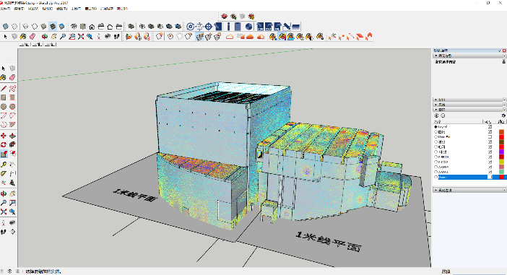Open the Edit menu
Image resolution: width=507 pixels, height=275 pixels.
tap(19, 9)
